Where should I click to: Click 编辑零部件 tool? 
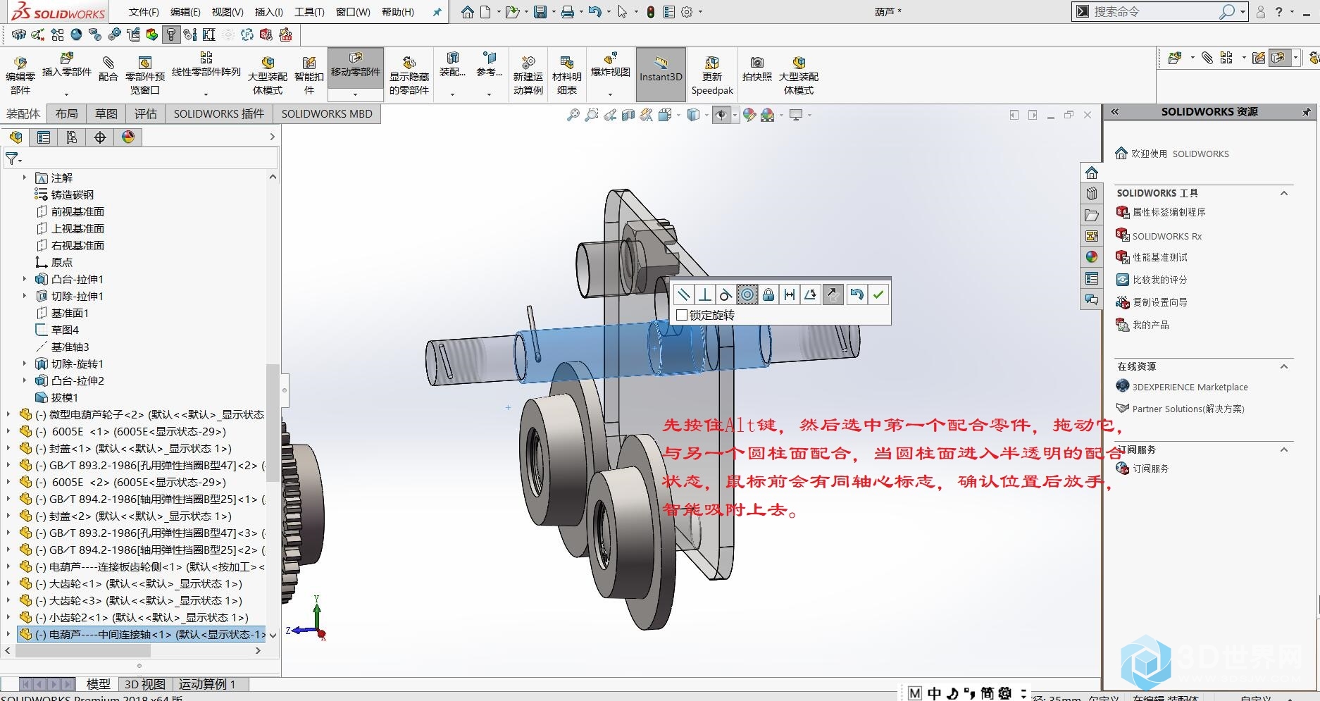[20, 75]
